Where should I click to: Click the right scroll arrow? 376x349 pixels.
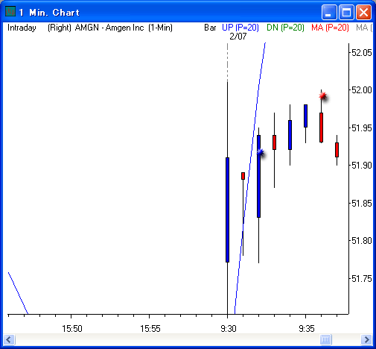[x=366, y=339]
